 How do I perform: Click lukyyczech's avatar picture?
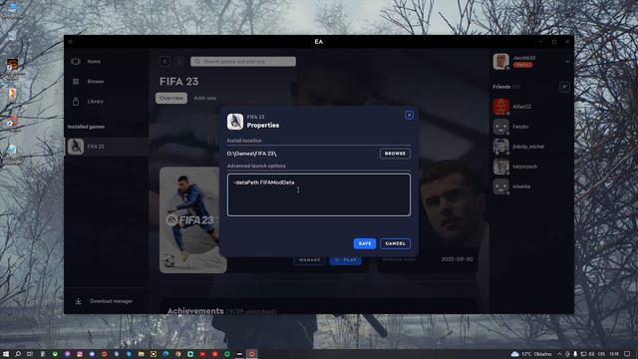tap(500, 167)
